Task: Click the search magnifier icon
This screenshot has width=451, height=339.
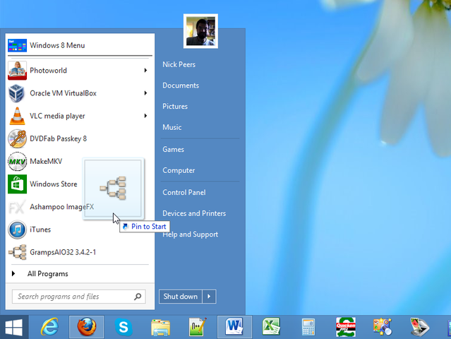Action: click(138, 297)
